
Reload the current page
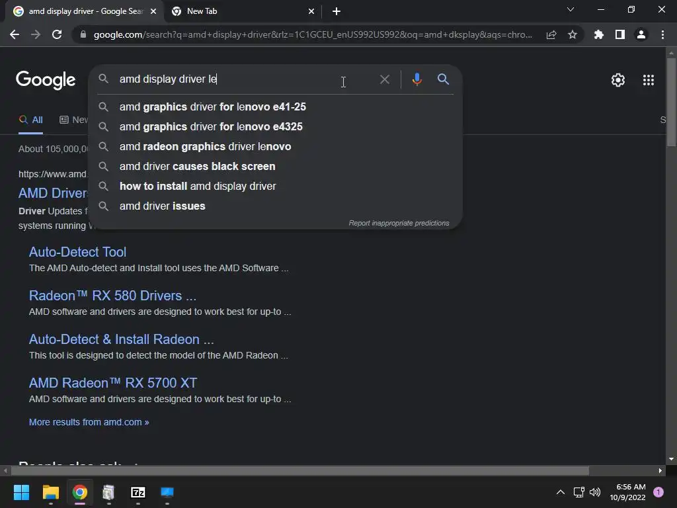pos(57,34)
